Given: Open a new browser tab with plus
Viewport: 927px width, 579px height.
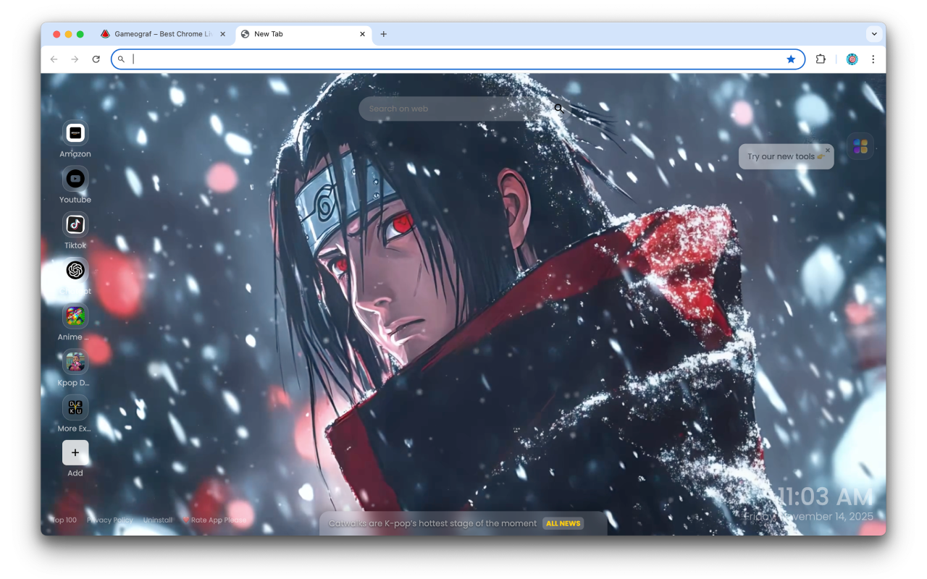Looking at the screenshot, I should [384, 34].
